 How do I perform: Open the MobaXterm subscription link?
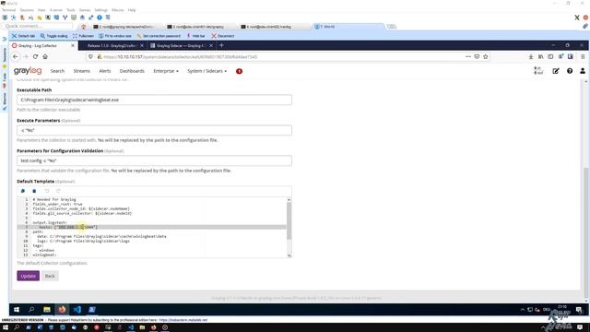pyautogui.click(x=183, y=320)
